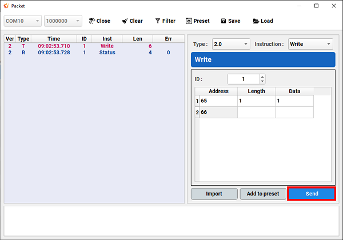Select the received Status packet row
This screenshot has height=240, width=343.
pos(94,53)
